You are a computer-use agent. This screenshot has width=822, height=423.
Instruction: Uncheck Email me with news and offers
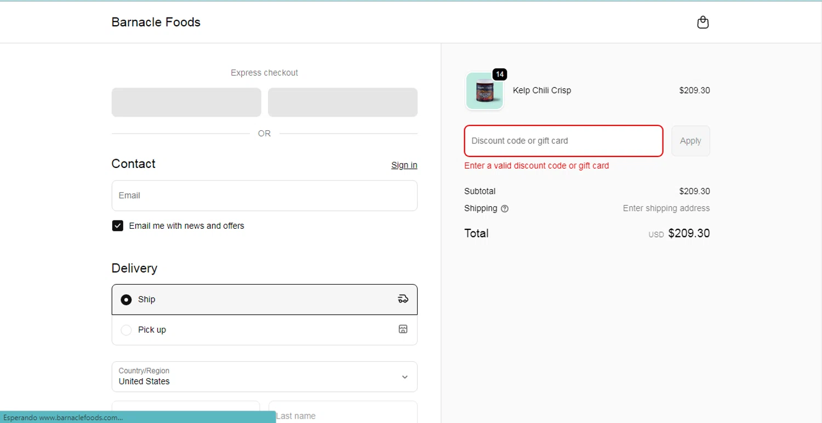[x=117, y=225]
